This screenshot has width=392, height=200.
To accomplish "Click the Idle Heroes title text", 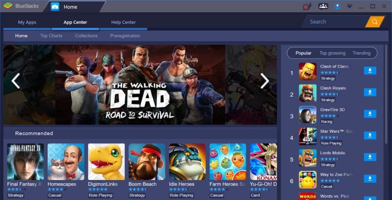I will coord(181,184).
